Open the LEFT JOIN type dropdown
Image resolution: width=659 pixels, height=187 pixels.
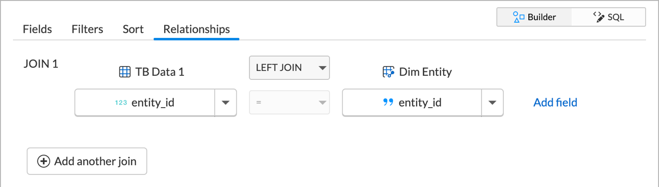click(x=289, y=68)
